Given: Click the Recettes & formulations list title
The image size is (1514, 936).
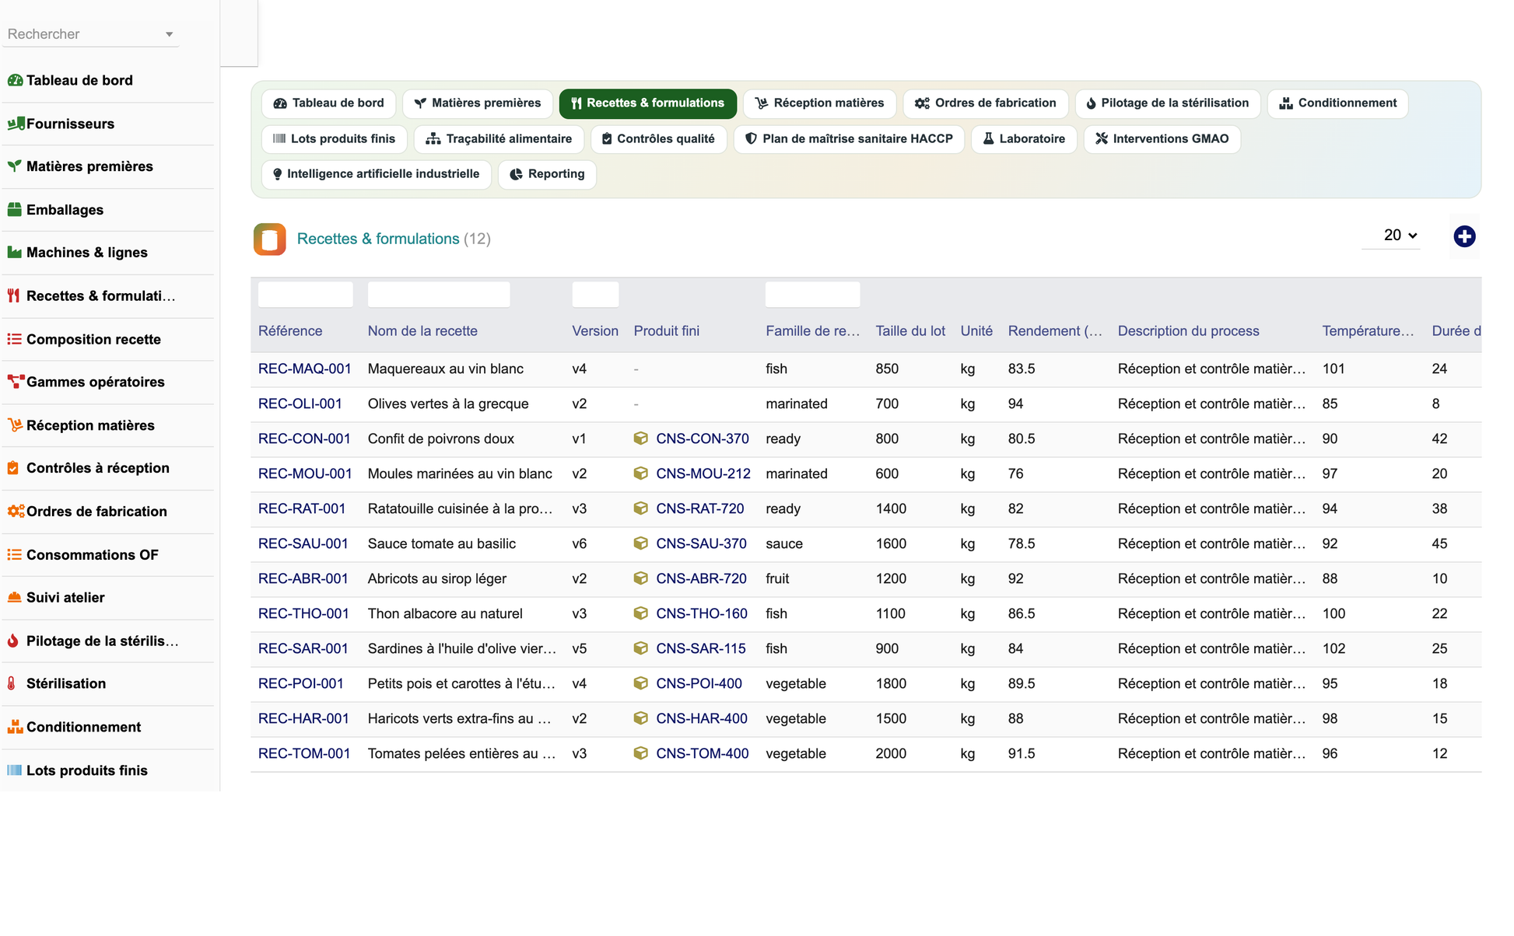Looking at the screenshot, I should click(x=378, y=239).
